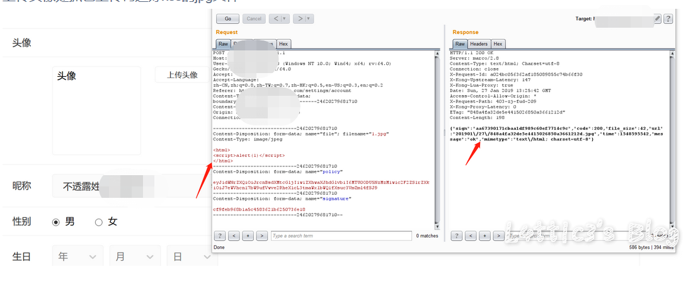Select the Raw tab under Request

[x=223, y=44]
